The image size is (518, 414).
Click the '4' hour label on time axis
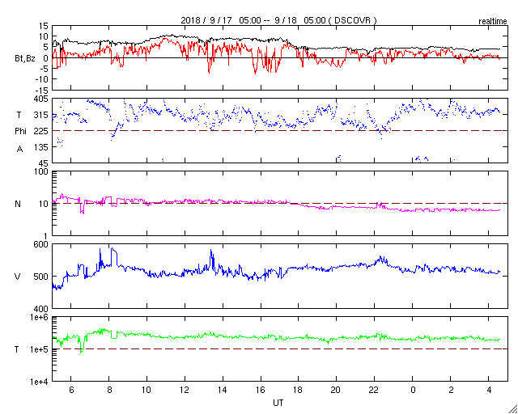click(x=489, y=390)
